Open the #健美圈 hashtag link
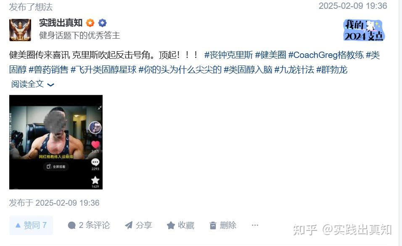Viewport: 402px width, 246px height. 270,55
